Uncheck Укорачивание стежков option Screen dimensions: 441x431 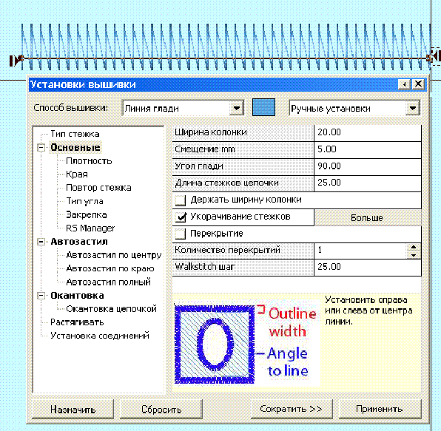[x=180, y=217]
